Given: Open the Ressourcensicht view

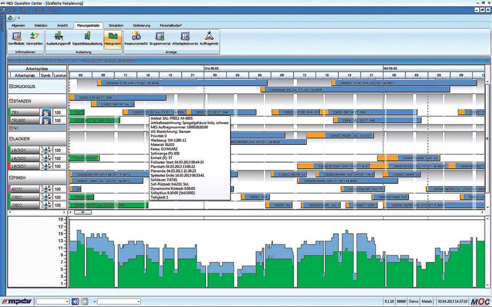Looking at the screenshot, I should pyautogui.click(x=136, y=39).
